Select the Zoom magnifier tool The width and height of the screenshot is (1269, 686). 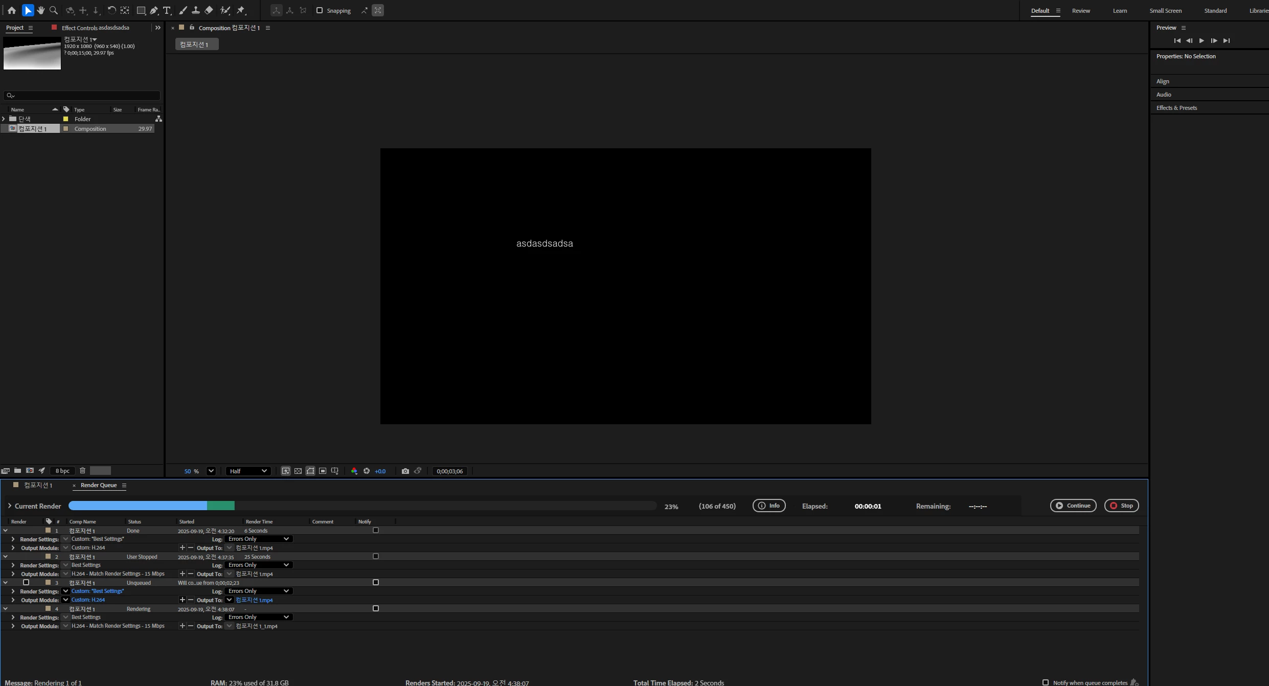coord(53,10)
